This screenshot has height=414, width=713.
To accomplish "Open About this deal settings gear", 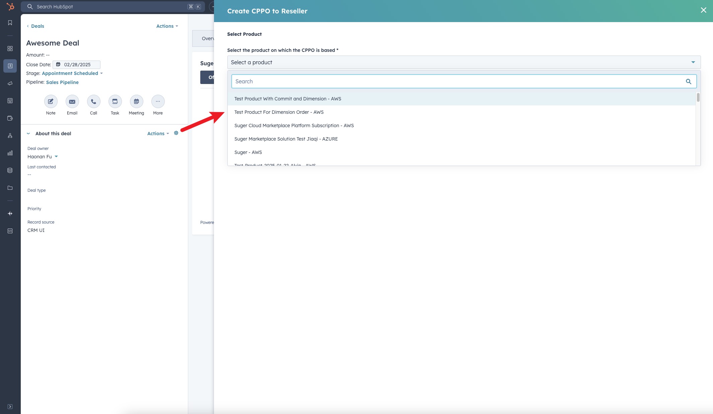I will pos(176,133).
